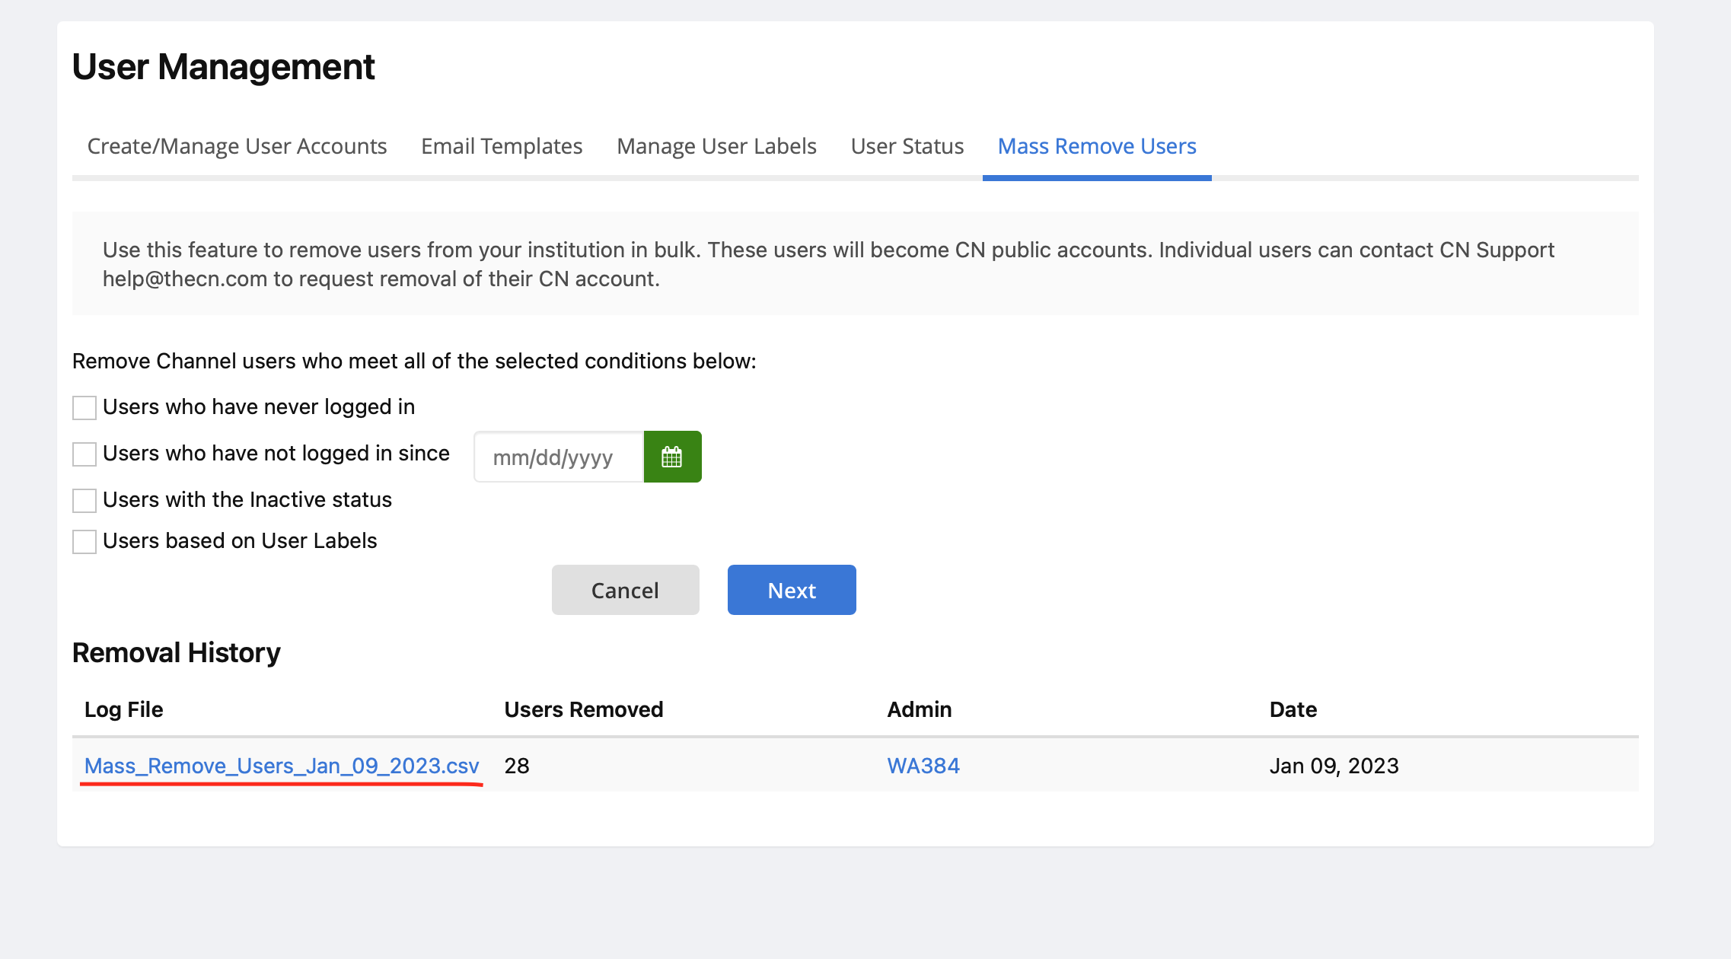The image size is (1731, 959).
Task: Tick 'Users who have not logged in since' checkbox
Action: point(84,454)
